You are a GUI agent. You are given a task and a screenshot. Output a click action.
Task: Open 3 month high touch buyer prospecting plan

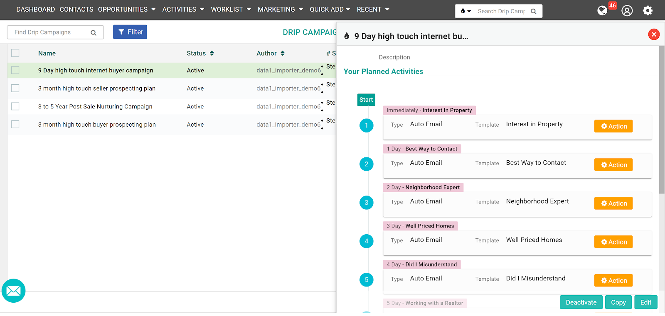pyautogui.click(x=97, y=124)
